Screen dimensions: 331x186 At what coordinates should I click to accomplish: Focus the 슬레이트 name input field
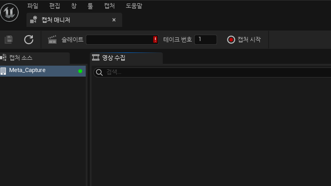click(122, 40)
